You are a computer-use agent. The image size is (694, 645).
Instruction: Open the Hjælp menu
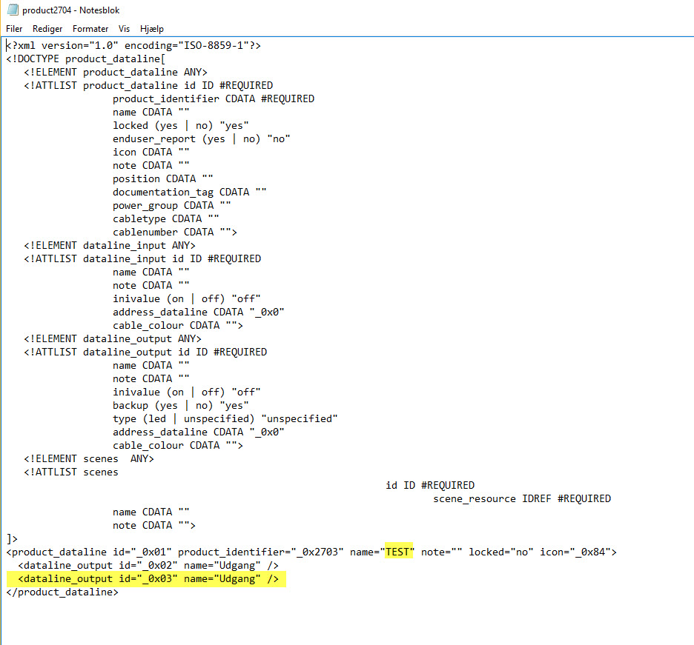point(152,29)
